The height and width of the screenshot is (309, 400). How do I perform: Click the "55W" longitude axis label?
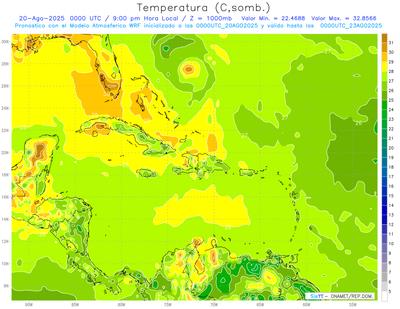tap(353, 305)
